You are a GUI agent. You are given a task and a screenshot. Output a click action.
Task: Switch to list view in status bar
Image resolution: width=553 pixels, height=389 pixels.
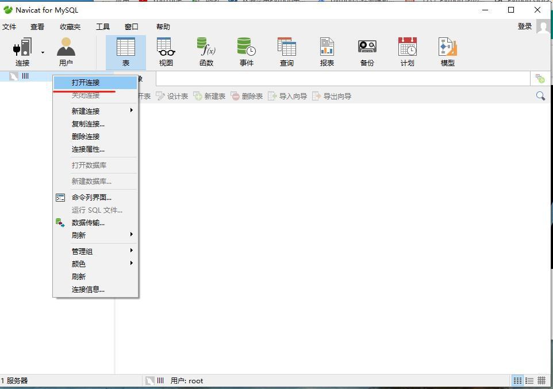point(529,380)
